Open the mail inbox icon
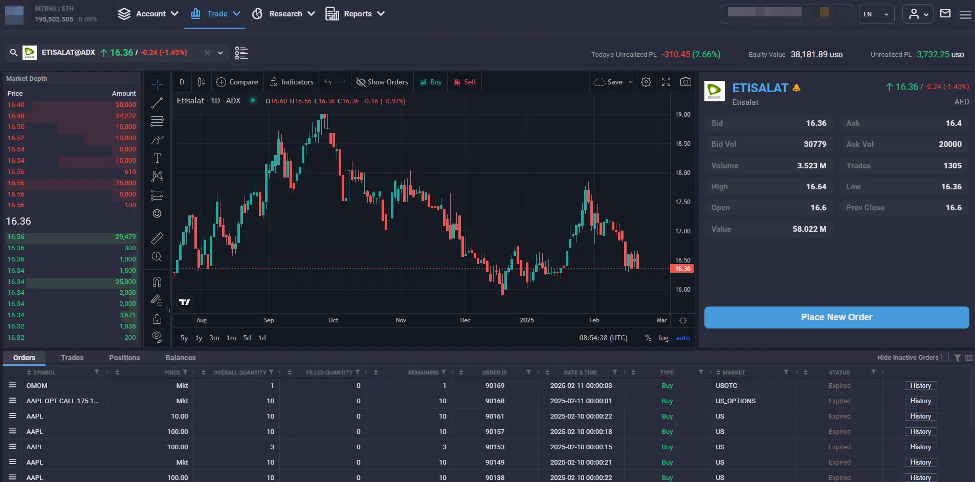The image size is (975, 482). coord(945,14)
